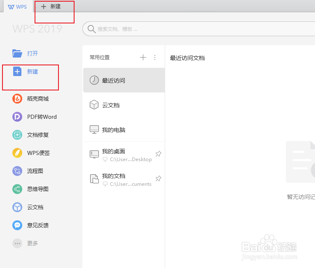Click the search documents and templates field

click(199, 29)
